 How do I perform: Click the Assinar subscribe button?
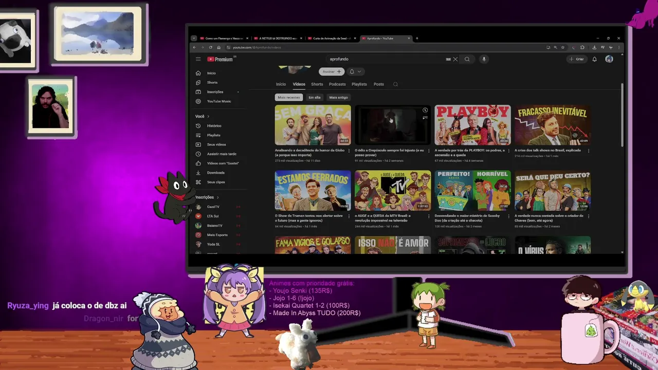(x=332, y=71)
